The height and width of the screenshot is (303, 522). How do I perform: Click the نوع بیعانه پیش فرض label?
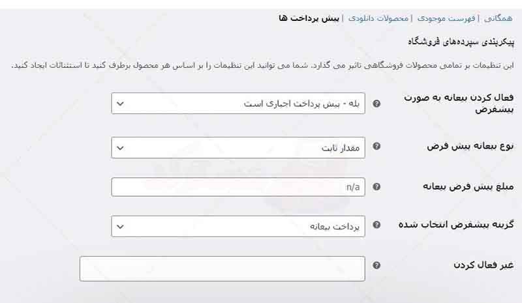click(470, 146)
